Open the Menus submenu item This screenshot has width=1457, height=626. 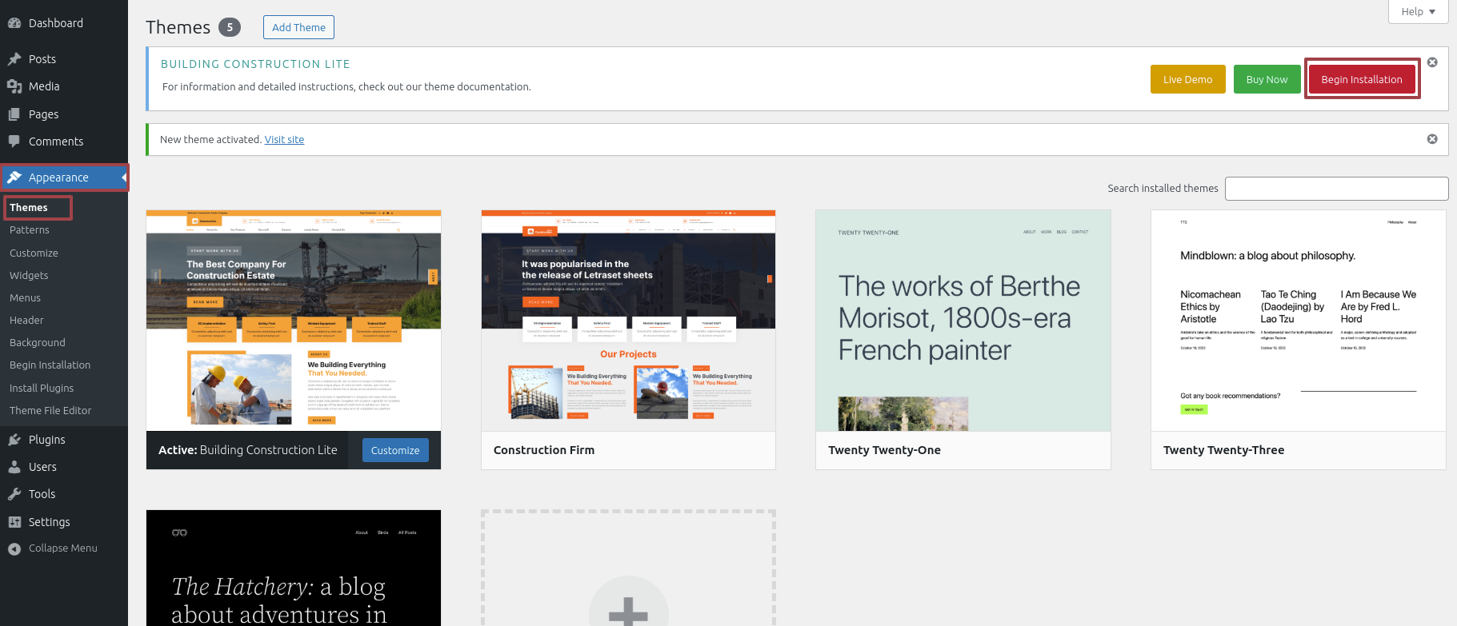coord(25,297)
